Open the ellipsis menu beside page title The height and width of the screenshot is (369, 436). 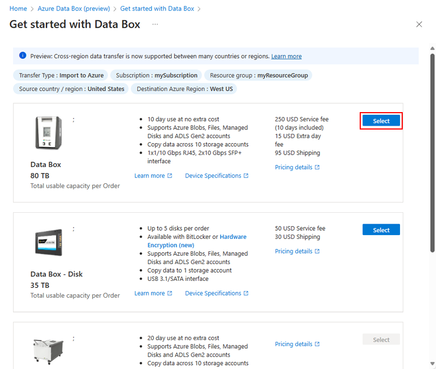coord(155,24)
